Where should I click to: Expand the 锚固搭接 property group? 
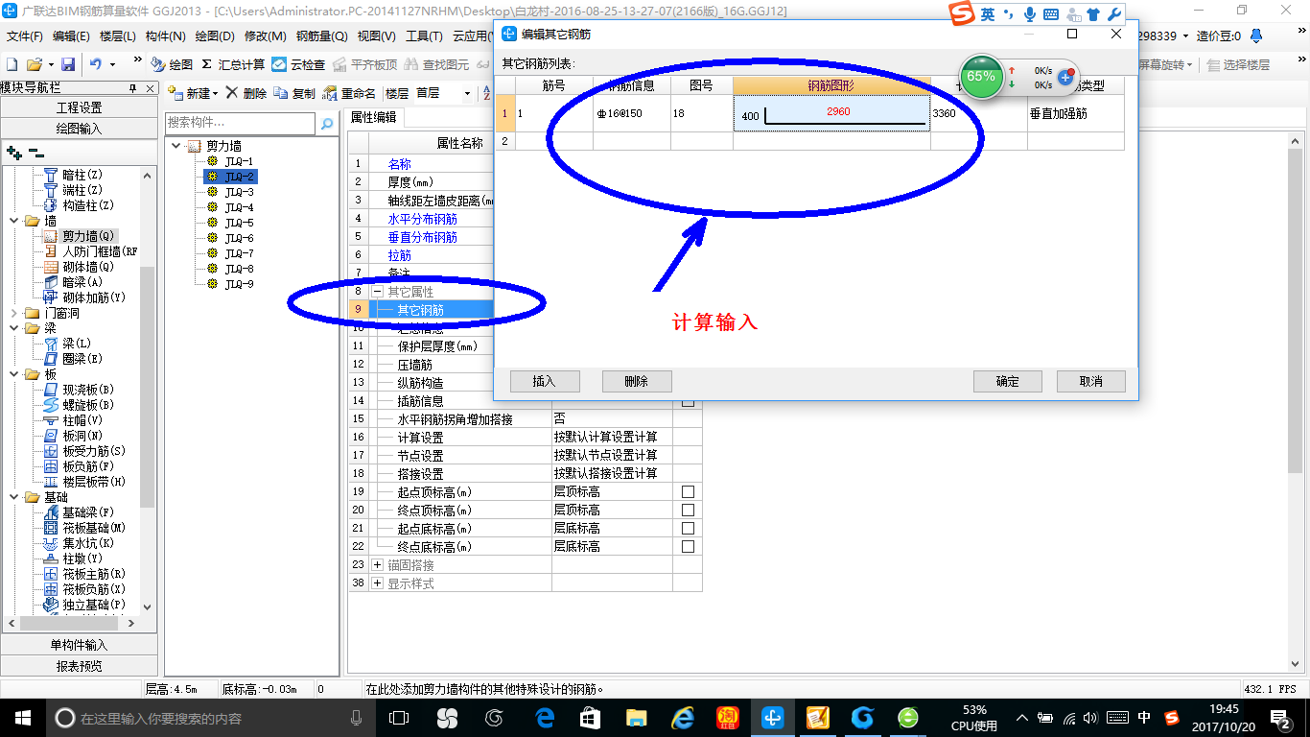pos(378,565)
